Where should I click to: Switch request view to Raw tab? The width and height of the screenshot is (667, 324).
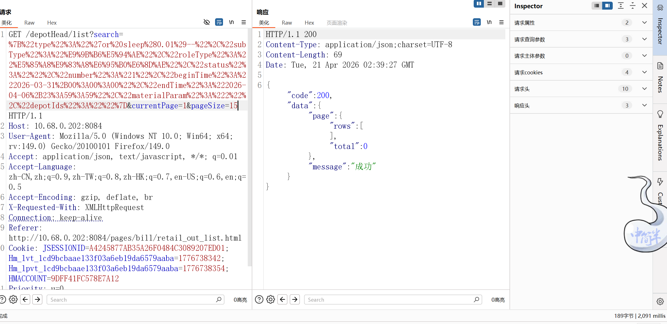[29, 23]
